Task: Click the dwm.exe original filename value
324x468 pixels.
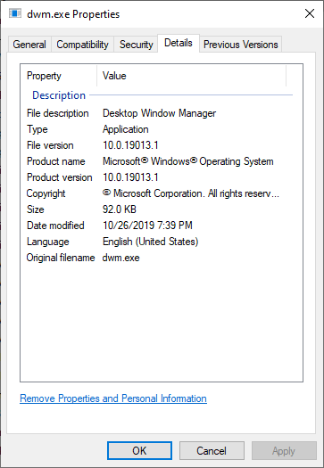Action: click(x=121, y=258)
